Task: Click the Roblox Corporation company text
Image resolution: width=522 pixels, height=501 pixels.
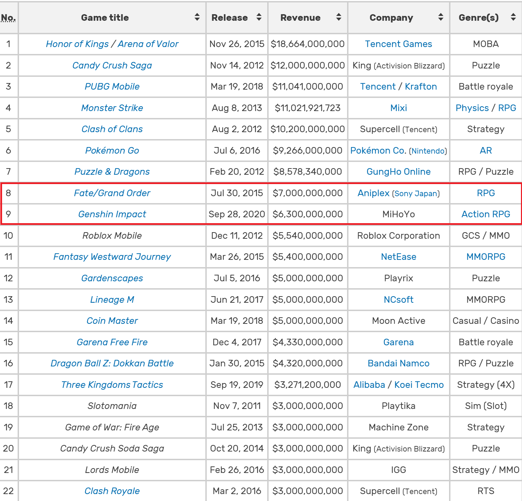Action: [x=399, y=236]
